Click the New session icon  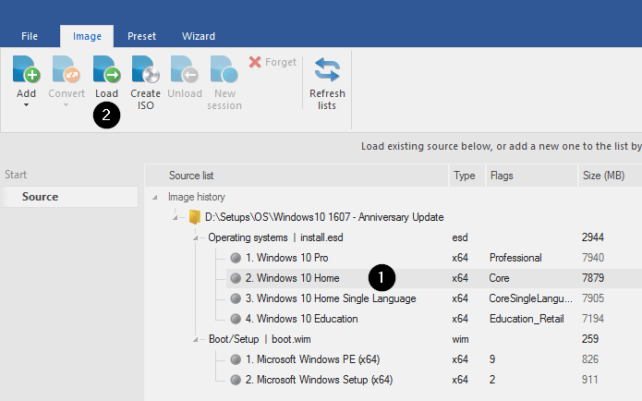[224, 69]
